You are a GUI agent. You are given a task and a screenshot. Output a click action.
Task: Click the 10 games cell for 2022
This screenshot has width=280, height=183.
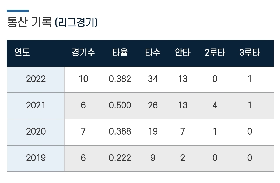tap(83, 79)
